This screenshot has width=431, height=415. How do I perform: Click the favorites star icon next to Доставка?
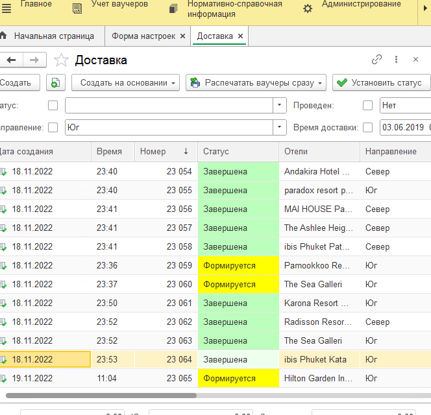(x=61, y=60)
